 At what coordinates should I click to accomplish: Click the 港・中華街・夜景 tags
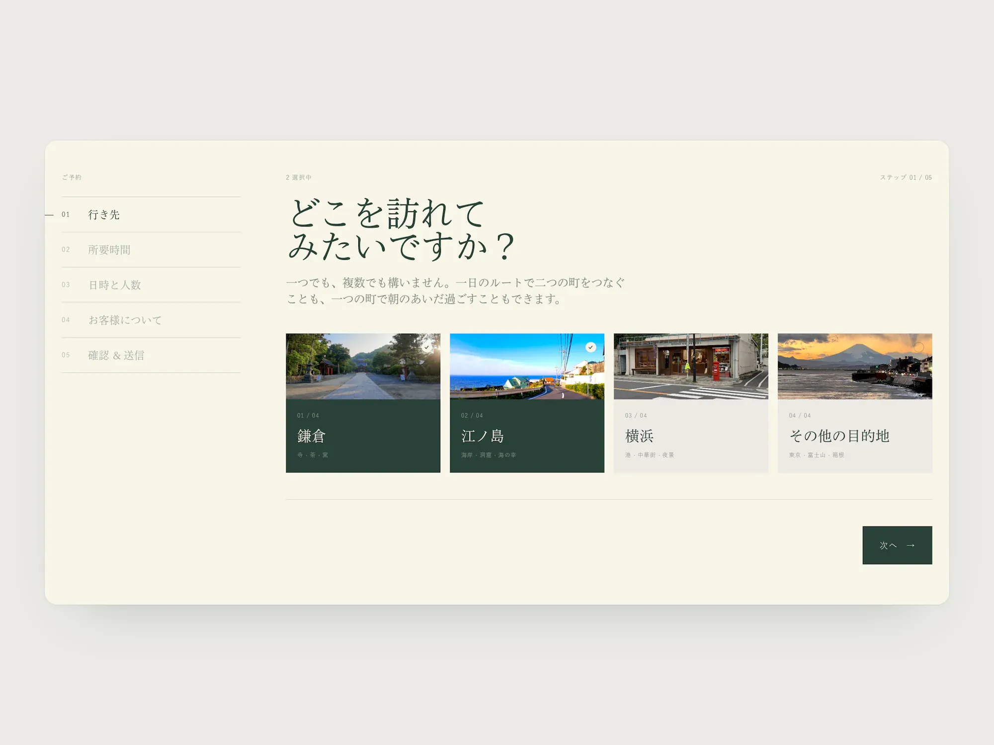(x=650, y=455)
